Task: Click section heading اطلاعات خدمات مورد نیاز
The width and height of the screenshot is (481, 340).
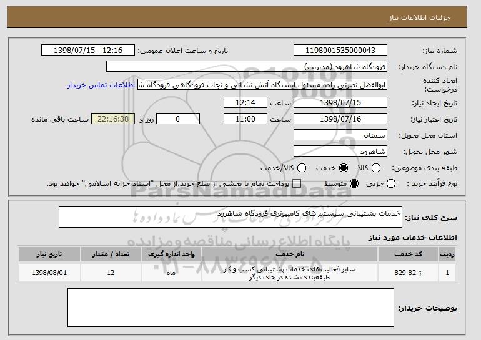Action: [412, 238]
